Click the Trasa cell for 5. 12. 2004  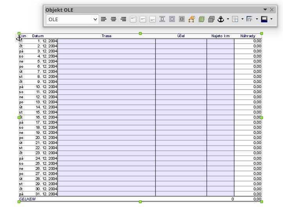106,61
